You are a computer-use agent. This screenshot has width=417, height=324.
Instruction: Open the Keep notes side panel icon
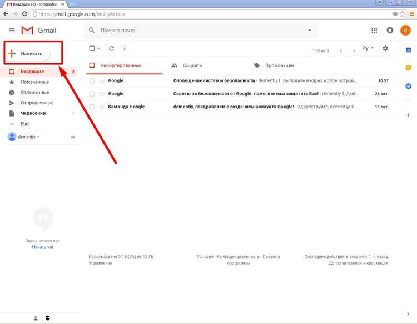point(409,68)
